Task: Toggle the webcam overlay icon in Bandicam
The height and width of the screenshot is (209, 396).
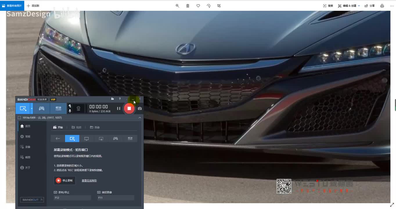Action: pos(78,108)
